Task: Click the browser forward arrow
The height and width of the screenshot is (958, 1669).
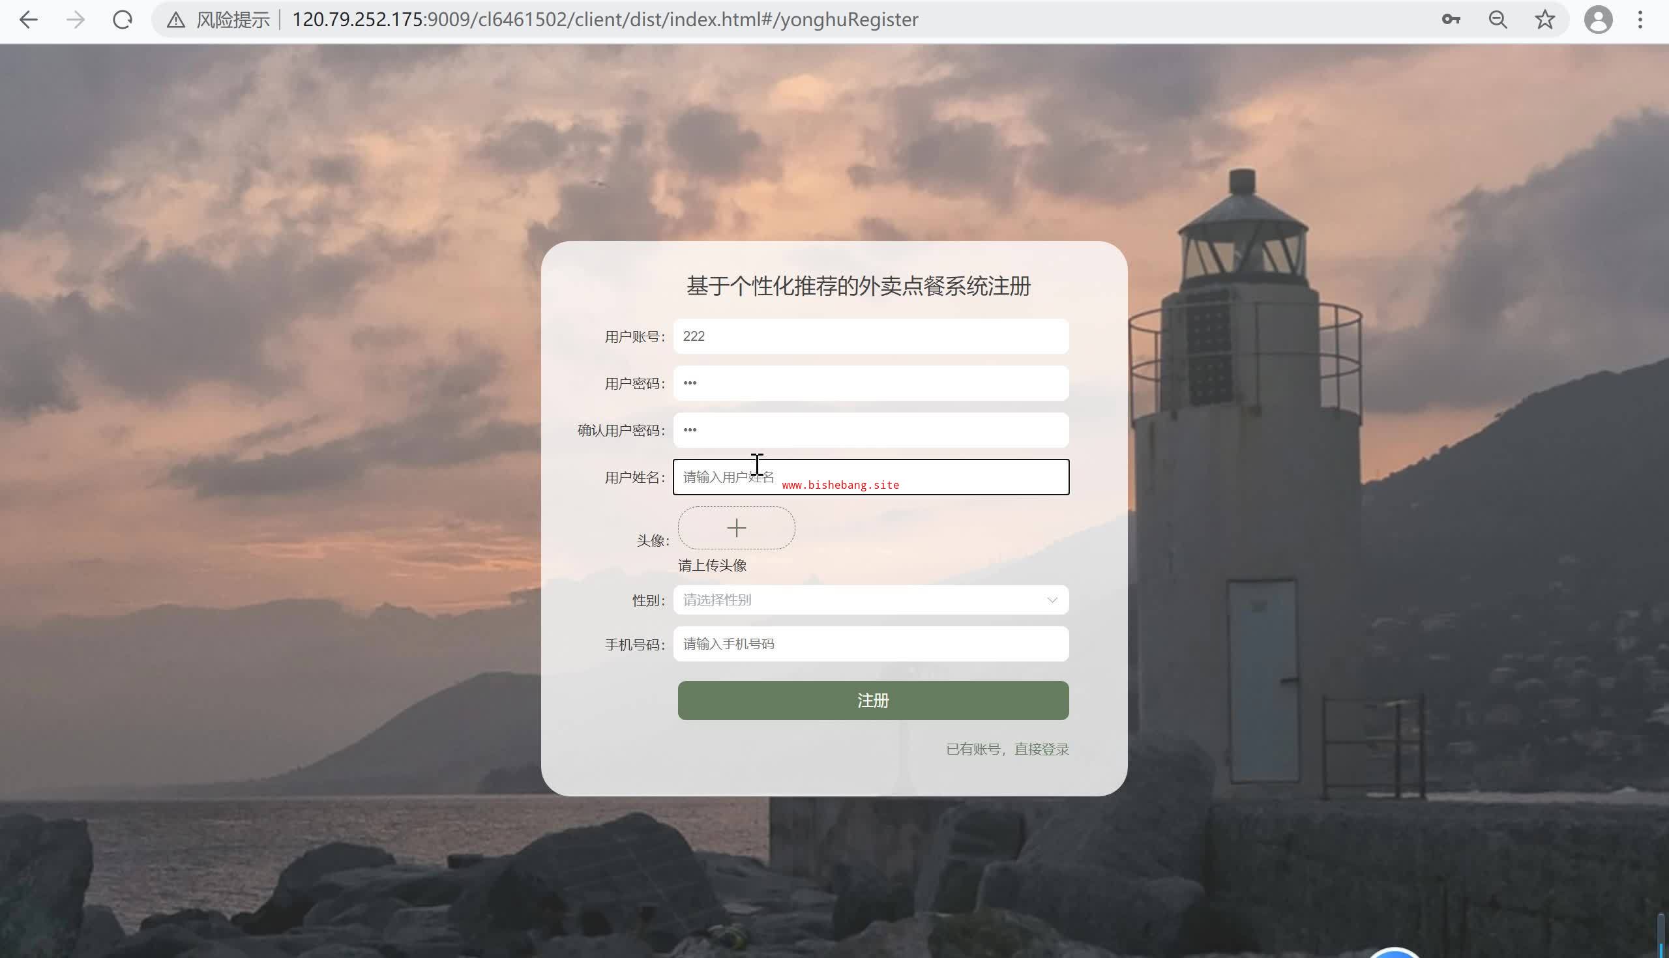Action: pyautogui.click(x=76, y=20)
